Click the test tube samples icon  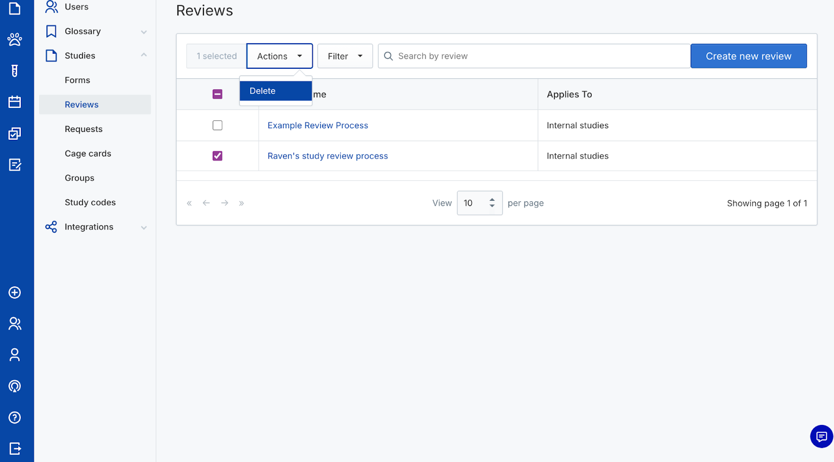pos(15,71)
